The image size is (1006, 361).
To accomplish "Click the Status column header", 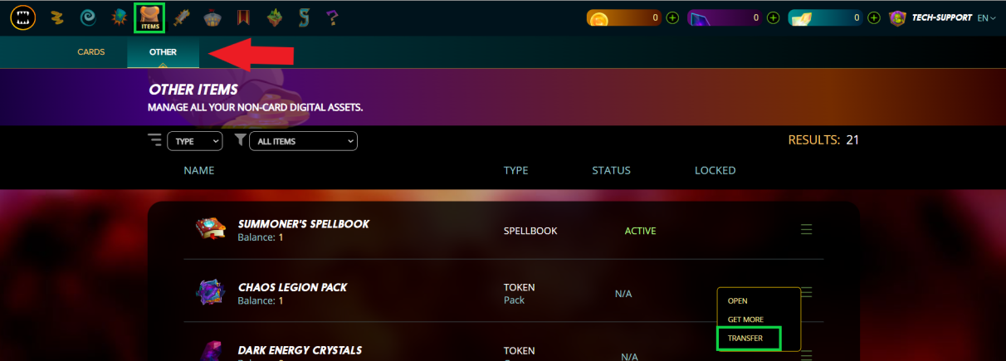I will click(611, 170).
